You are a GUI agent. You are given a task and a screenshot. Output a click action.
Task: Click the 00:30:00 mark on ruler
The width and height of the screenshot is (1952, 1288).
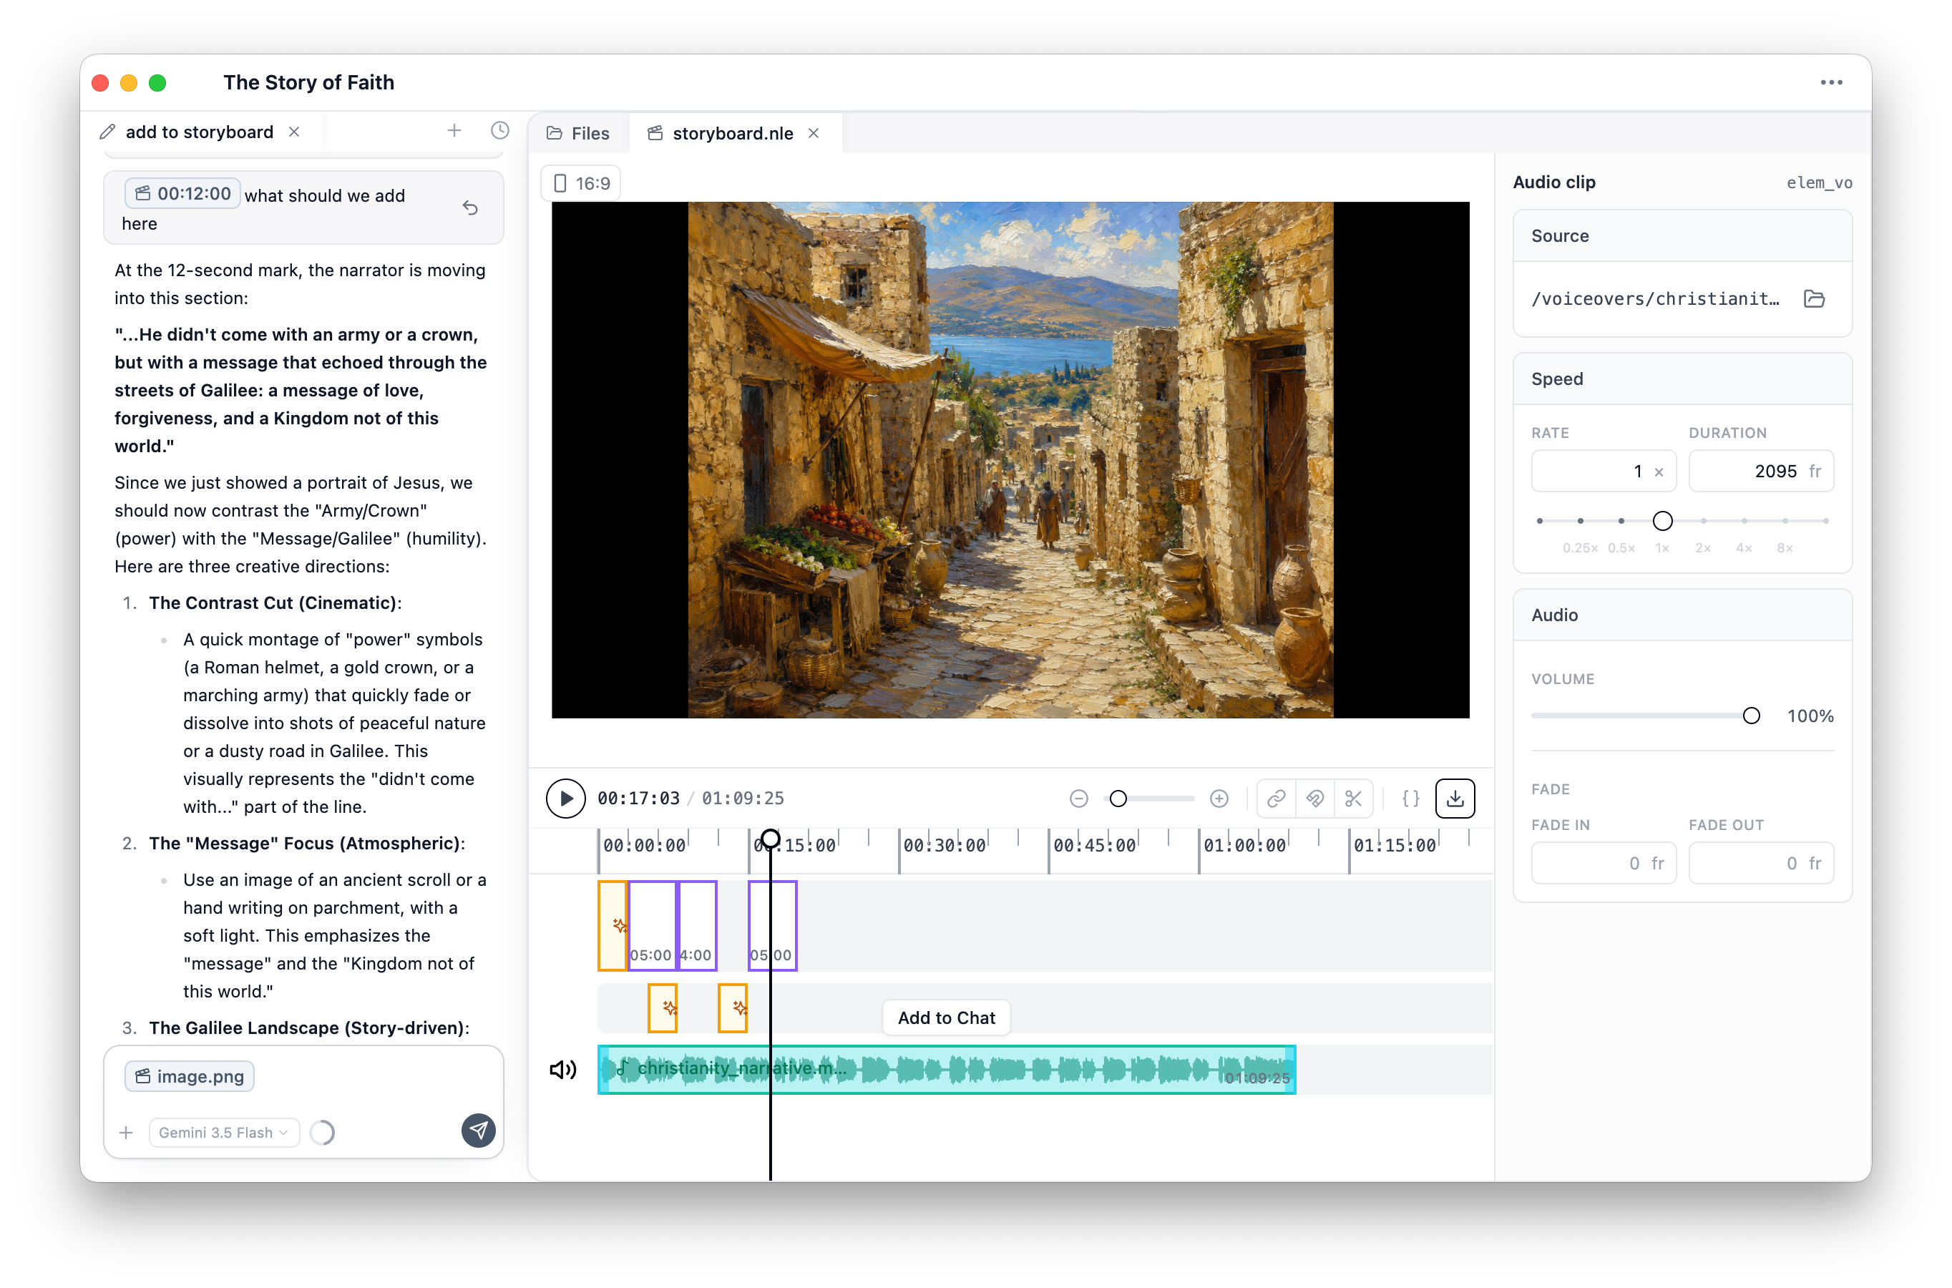pos(945,845)
